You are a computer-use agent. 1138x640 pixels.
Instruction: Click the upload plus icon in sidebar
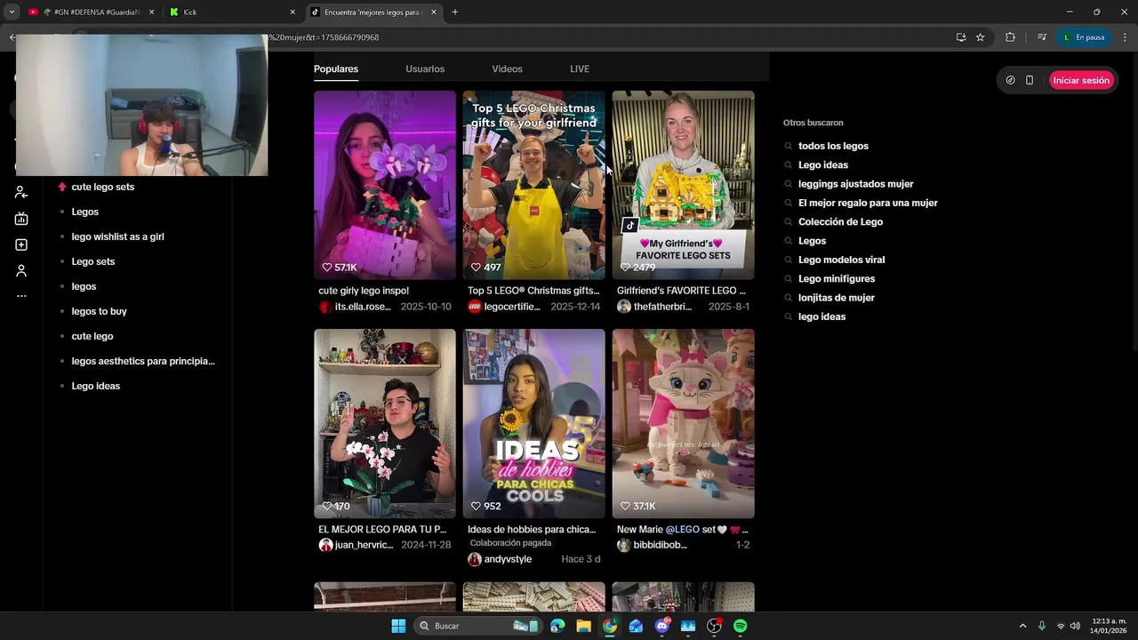point(21,244)
